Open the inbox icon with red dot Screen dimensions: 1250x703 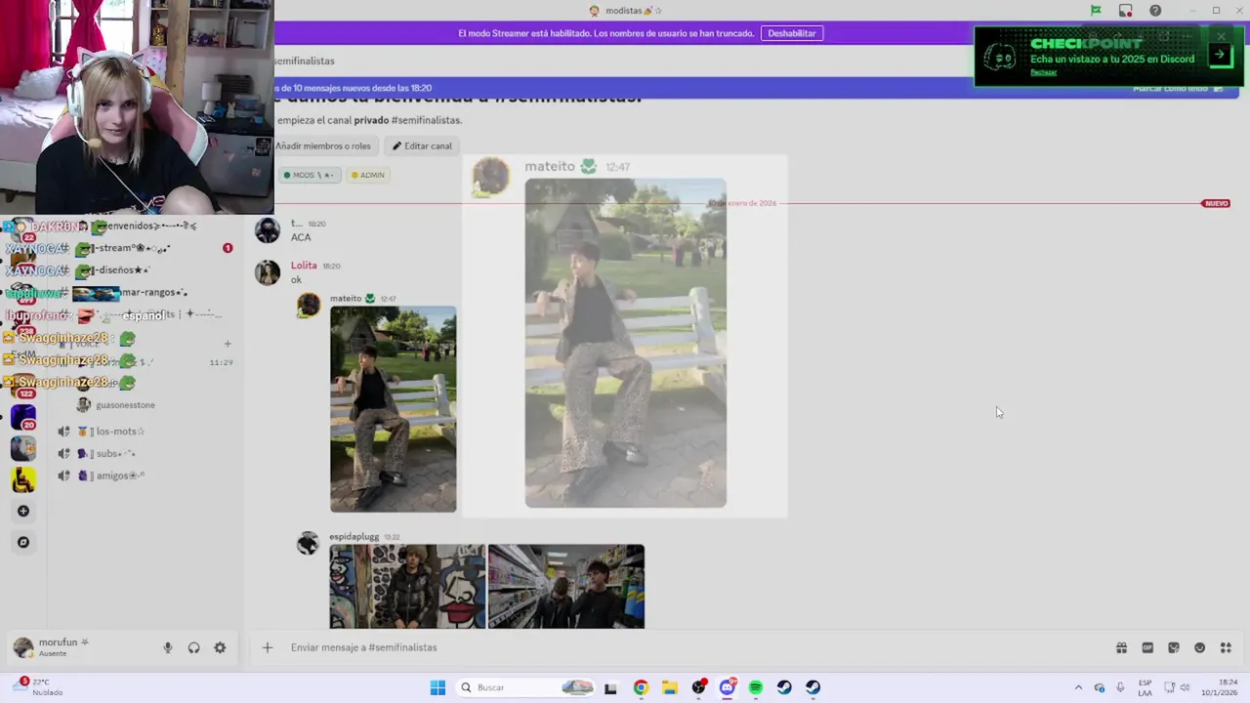[1126, 11]
